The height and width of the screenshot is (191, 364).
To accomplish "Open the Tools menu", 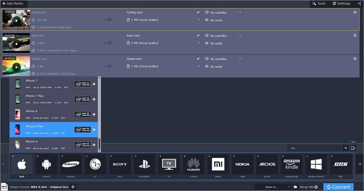I will tap(319, 3).
